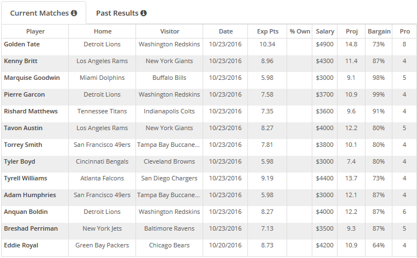The image size is (417, 258).
Task: Click the % Own column header
Action: coord(299,31)
